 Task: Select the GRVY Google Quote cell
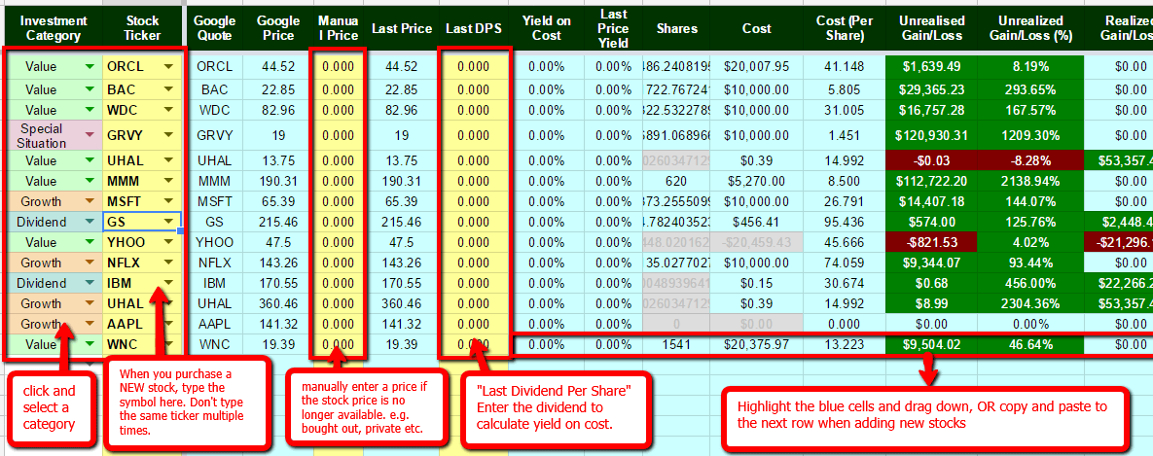(x=215, y=135)
